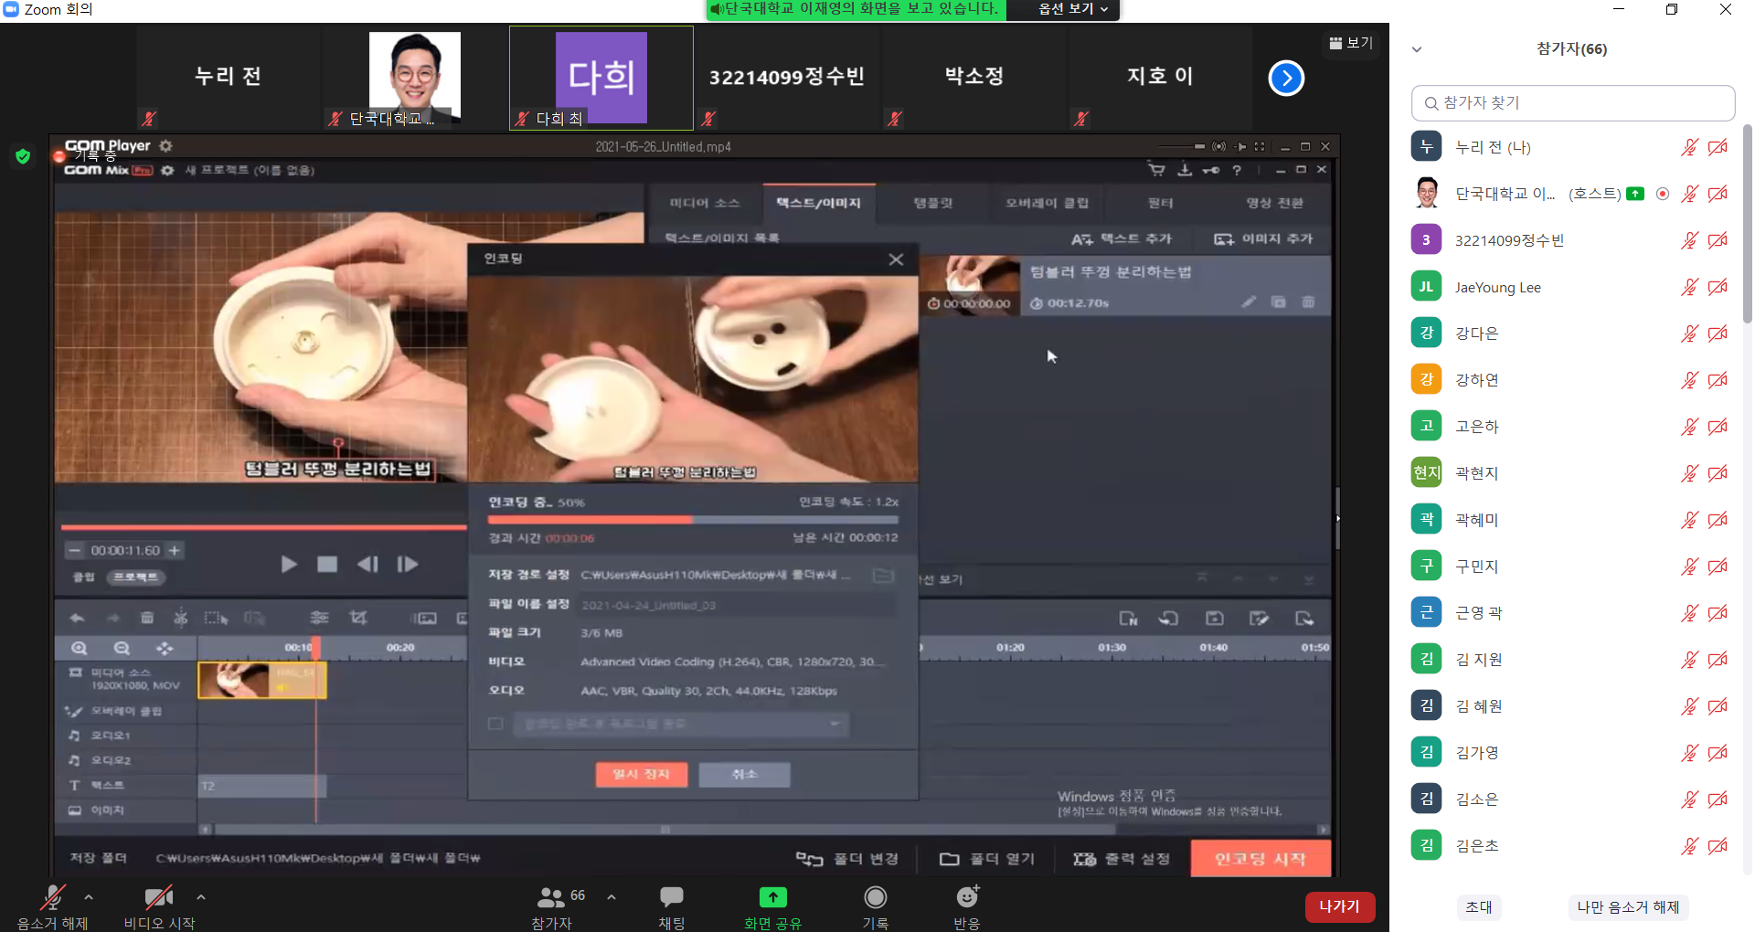This screenshot has height=932, width=1755.
Task: Toggle camera icon for 누리 전 (나)
Action: pos(1718,147)
